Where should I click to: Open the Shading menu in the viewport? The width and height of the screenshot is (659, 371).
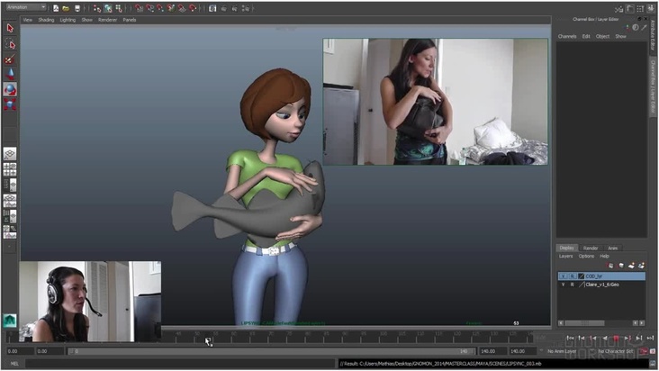coord(46,19)
